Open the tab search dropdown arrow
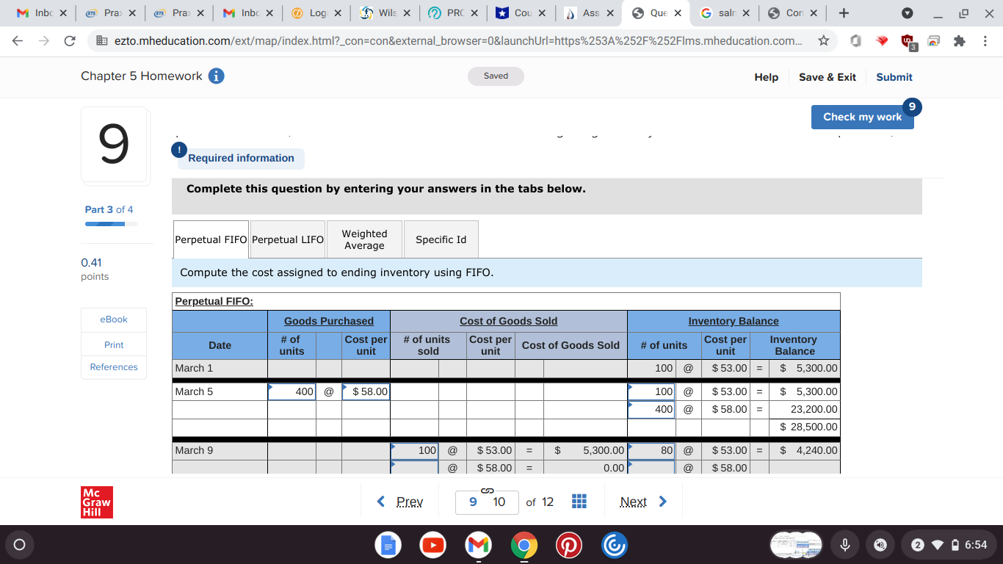 [907, 13]
